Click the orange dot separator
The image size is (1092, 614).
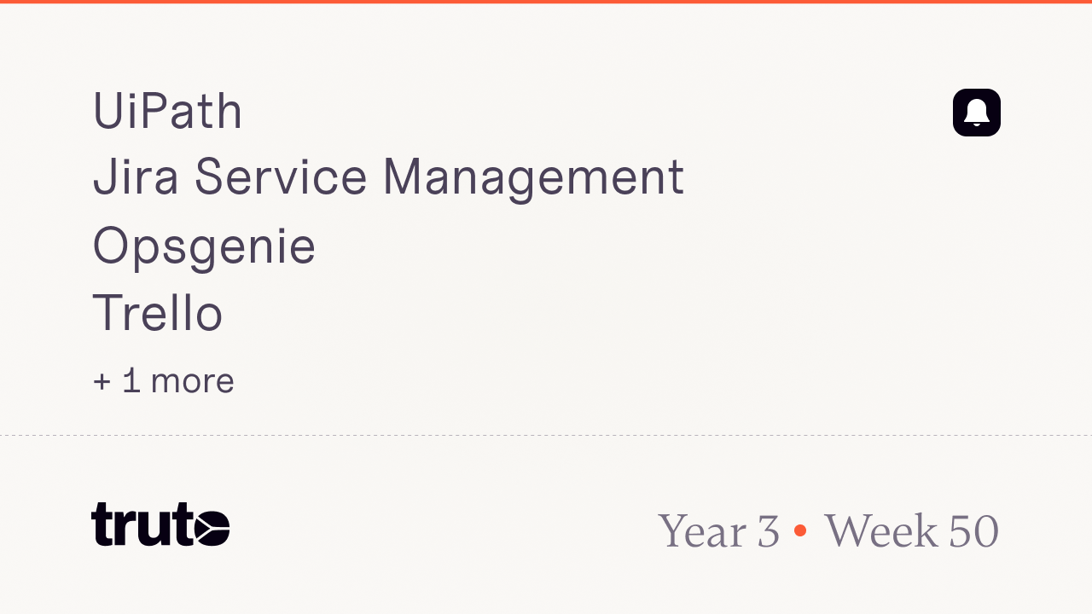799,530
